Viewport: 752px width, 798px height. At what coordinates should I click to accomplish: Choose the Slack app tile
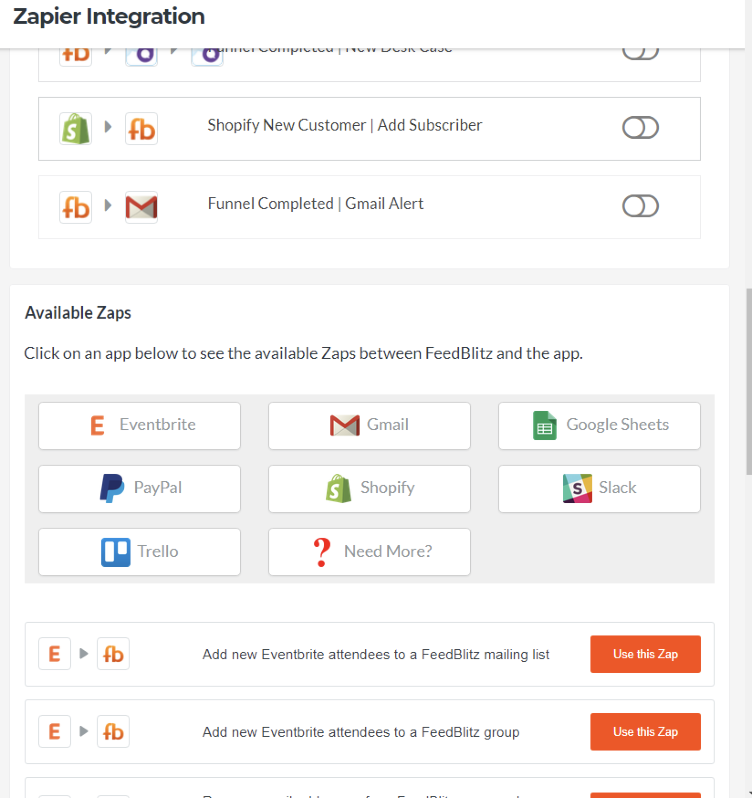click(600, 488)
